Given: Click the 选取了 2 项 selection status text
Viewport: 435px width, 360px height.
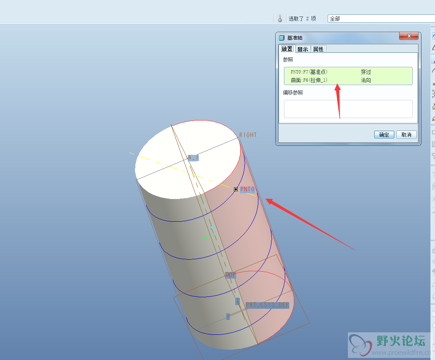Looking at the screenshot, I should point(303,19).
